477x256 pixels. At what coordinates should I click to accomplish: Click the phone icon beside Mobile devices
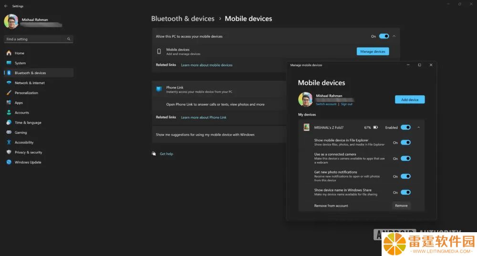pyautogui.click(x=159, y=51)
